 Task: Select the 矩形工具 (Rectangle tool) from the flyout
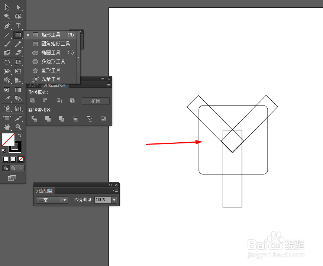[x=51, y=35]
